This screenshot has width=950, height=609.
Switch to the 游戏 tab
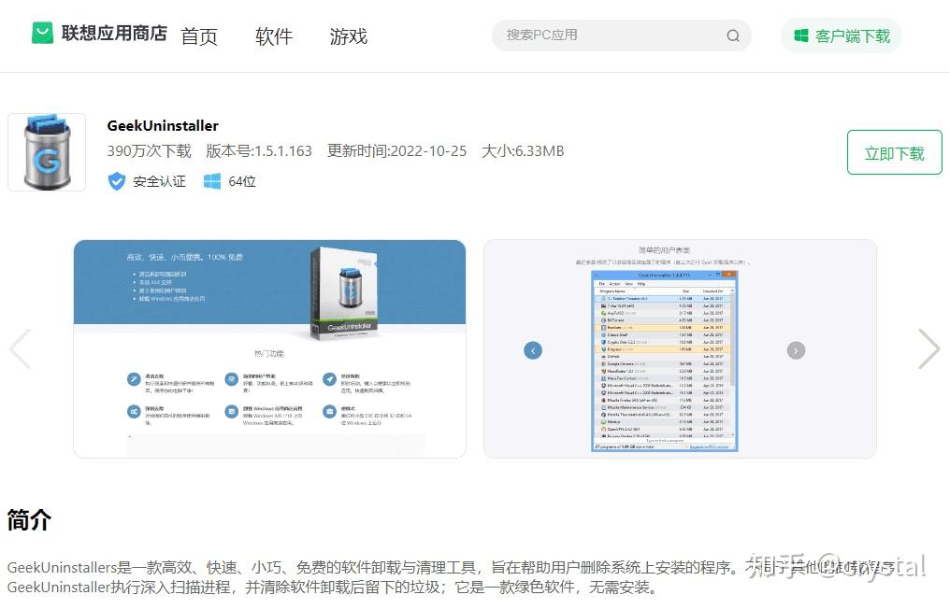tap(349, 36)
